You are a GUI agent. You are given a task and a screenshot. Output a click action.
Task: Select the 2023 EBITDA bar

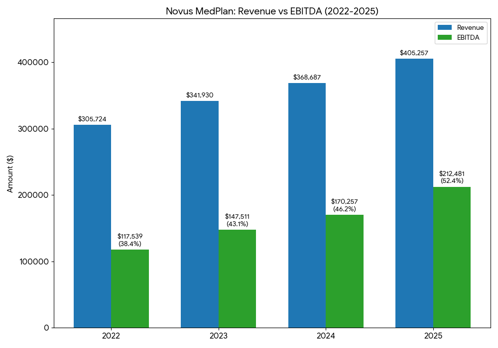point(237,278)
